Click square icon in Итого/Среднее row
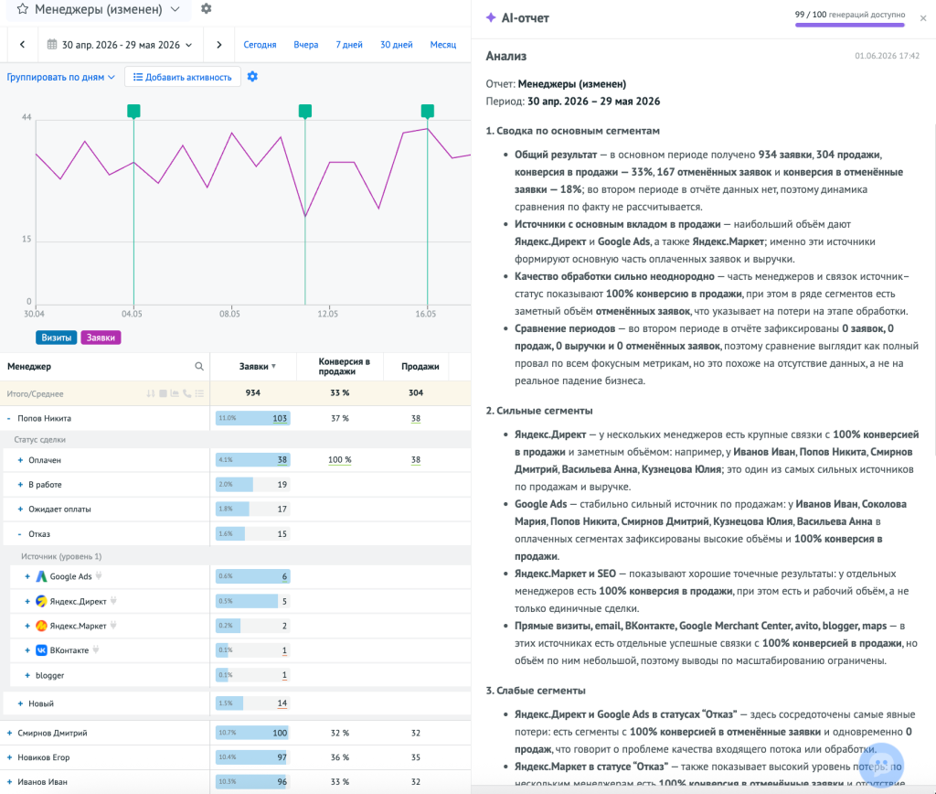 [163, 393]
